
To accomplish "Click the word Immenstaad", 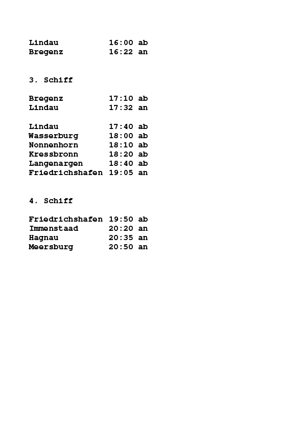I will pos(54,228).
